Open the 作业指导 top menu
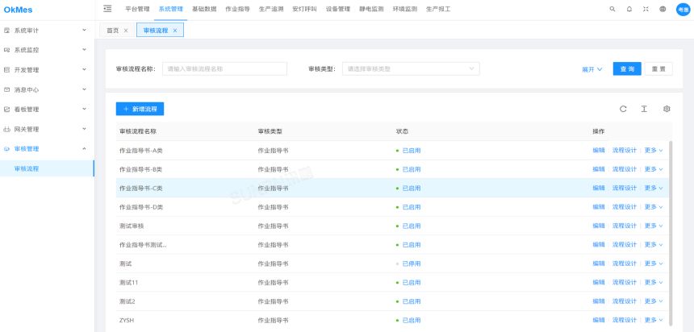694x332 pixels. (237, 9)
